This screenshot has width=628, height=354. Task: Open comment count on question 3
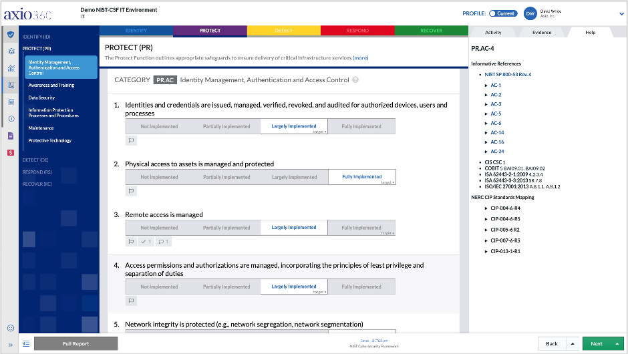coord(164,242)
